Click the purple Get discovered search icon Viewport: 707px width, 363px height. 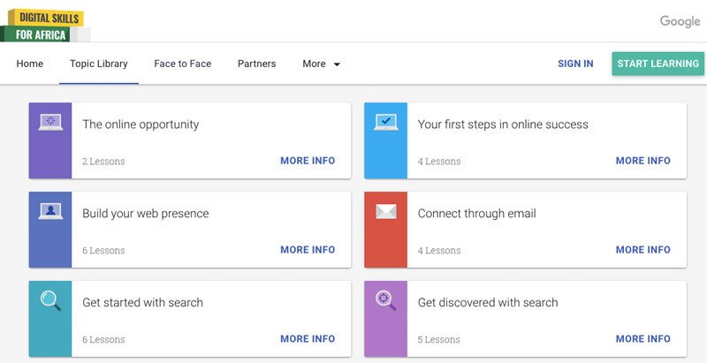tap(385, 301)
